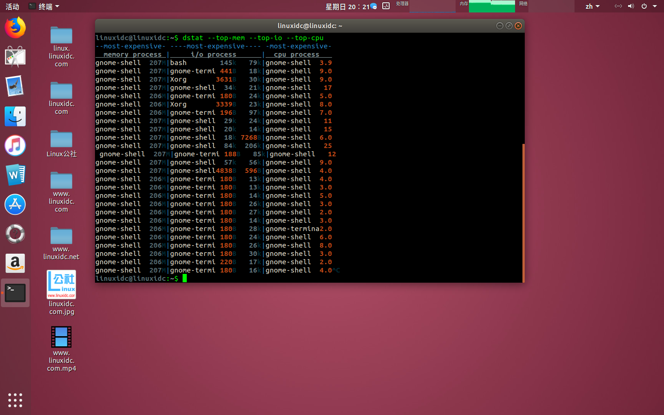Select the Linux公社 desktop folder
This screenshot has width=664, height=415.
click(61, 144)
